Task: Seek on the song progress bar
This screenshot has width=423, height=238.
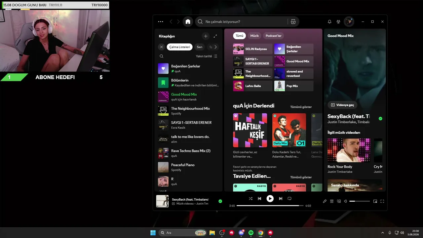Action: tap(270, 206)
